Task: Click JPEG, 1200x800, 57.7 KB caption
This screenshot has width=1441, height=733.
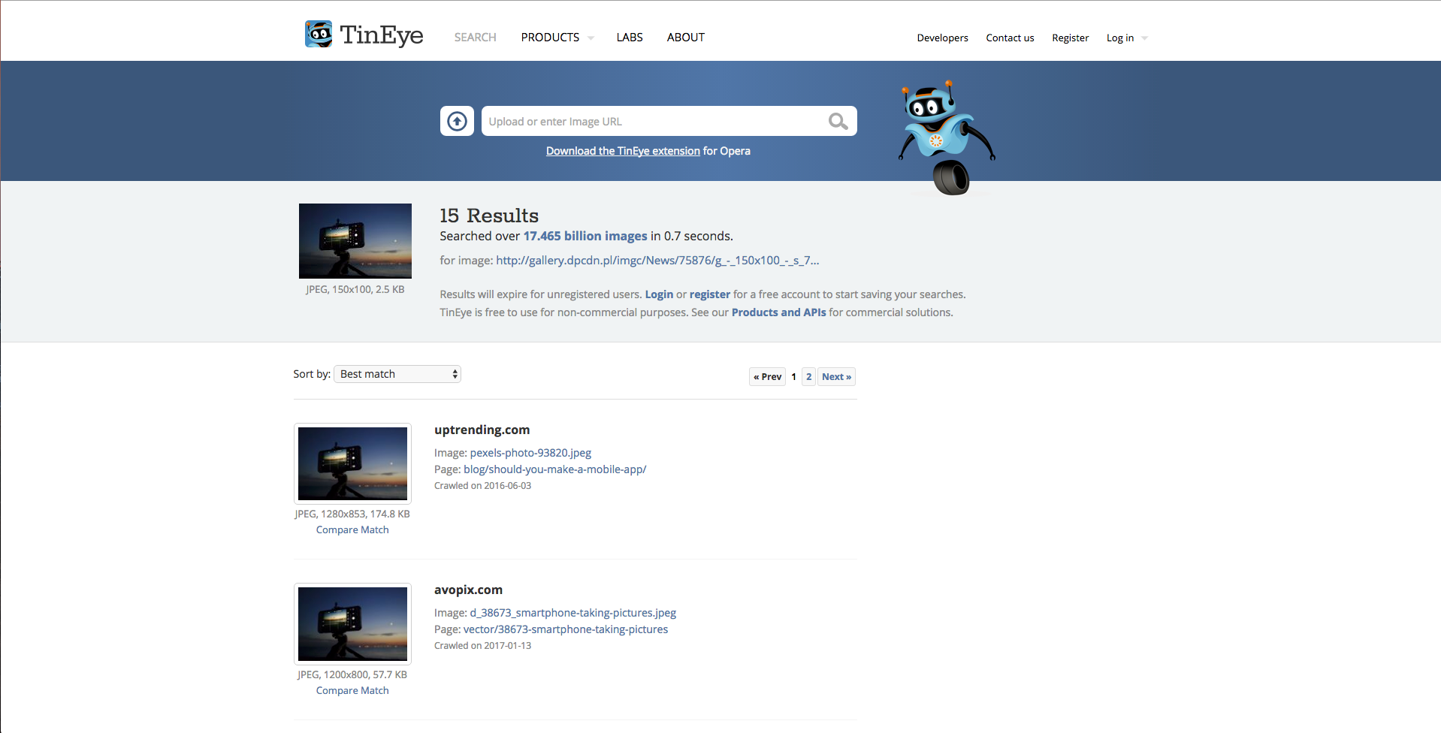Action: 352,675
